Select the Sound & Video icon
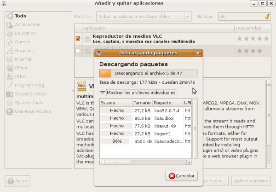 (9, 94)
